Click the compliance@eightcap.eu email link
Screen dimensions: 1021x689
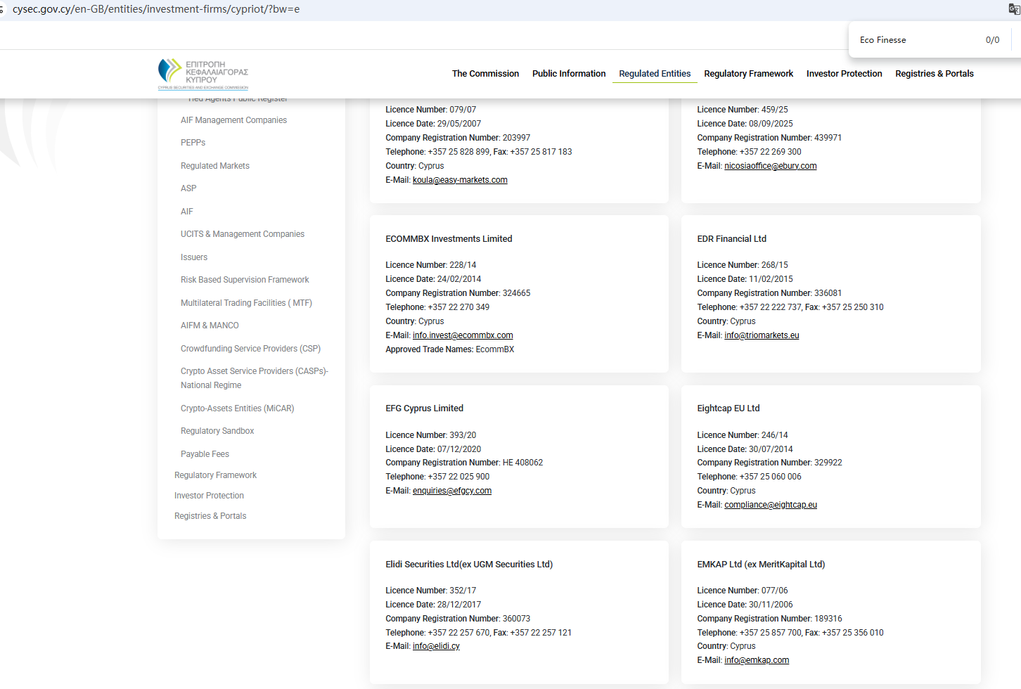[770, 505]
